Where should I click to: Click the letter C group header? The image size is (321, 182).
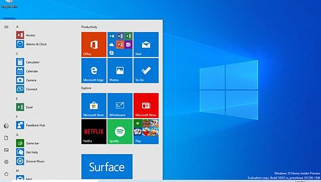(17, 54)
